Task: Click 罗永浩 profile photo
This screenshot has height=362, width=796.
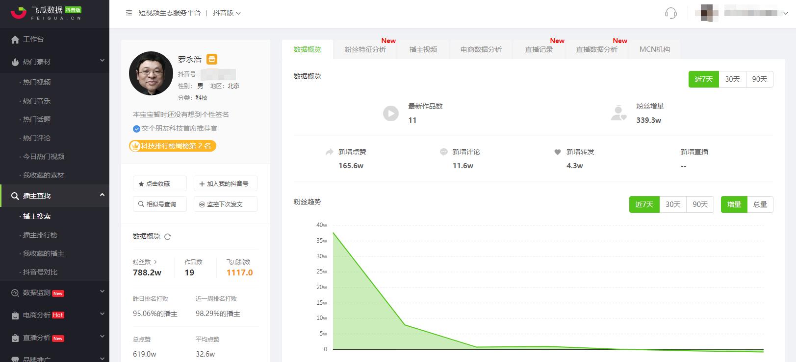Action: [151, 73]
